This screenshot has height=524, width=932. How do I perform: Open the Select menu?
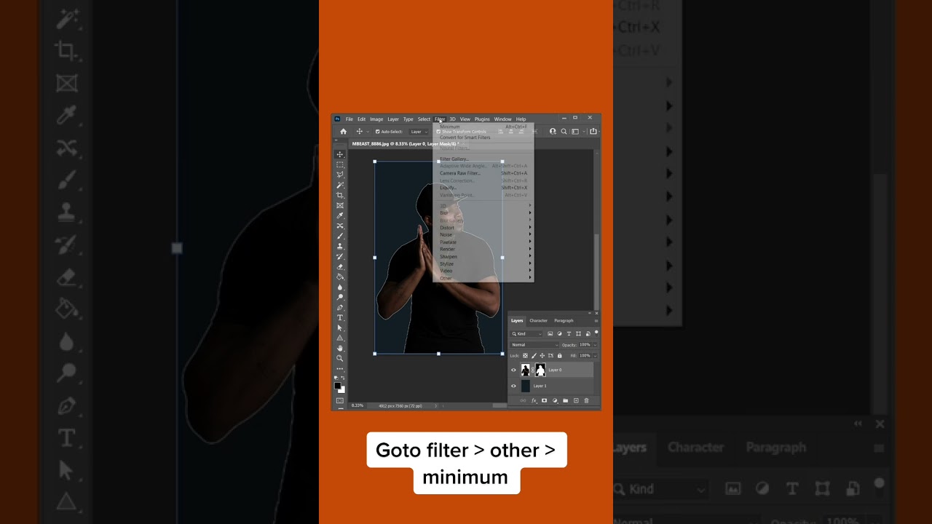[x=424, y=119]
